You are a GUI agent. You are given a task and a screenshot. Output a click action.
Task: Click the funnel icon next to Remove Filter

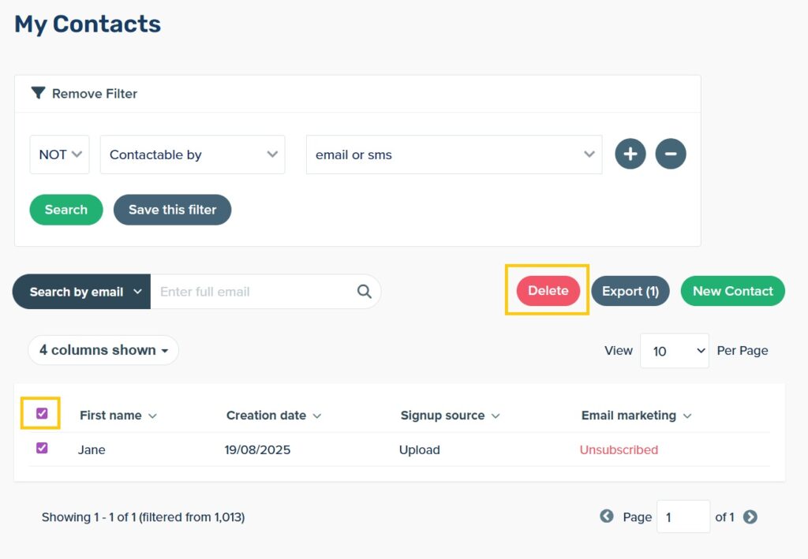pos(38,93)
